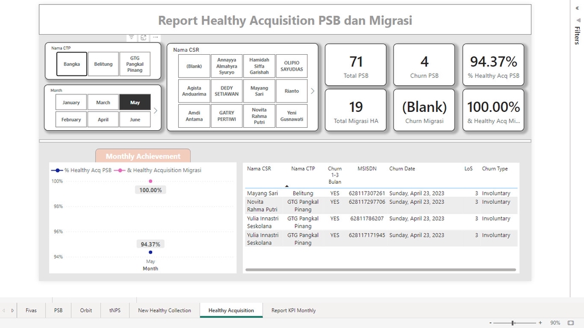This screenshot has width=584, height=328.
Task: Click the Monthly Achievement label
Action: tap(143, 156)
